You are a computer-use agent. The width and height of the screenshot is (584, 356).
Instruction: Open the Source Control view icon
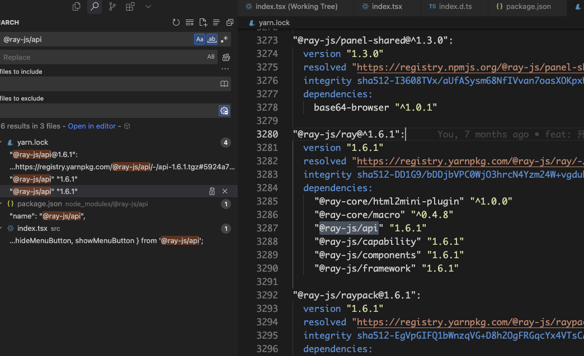click(112, 6)
